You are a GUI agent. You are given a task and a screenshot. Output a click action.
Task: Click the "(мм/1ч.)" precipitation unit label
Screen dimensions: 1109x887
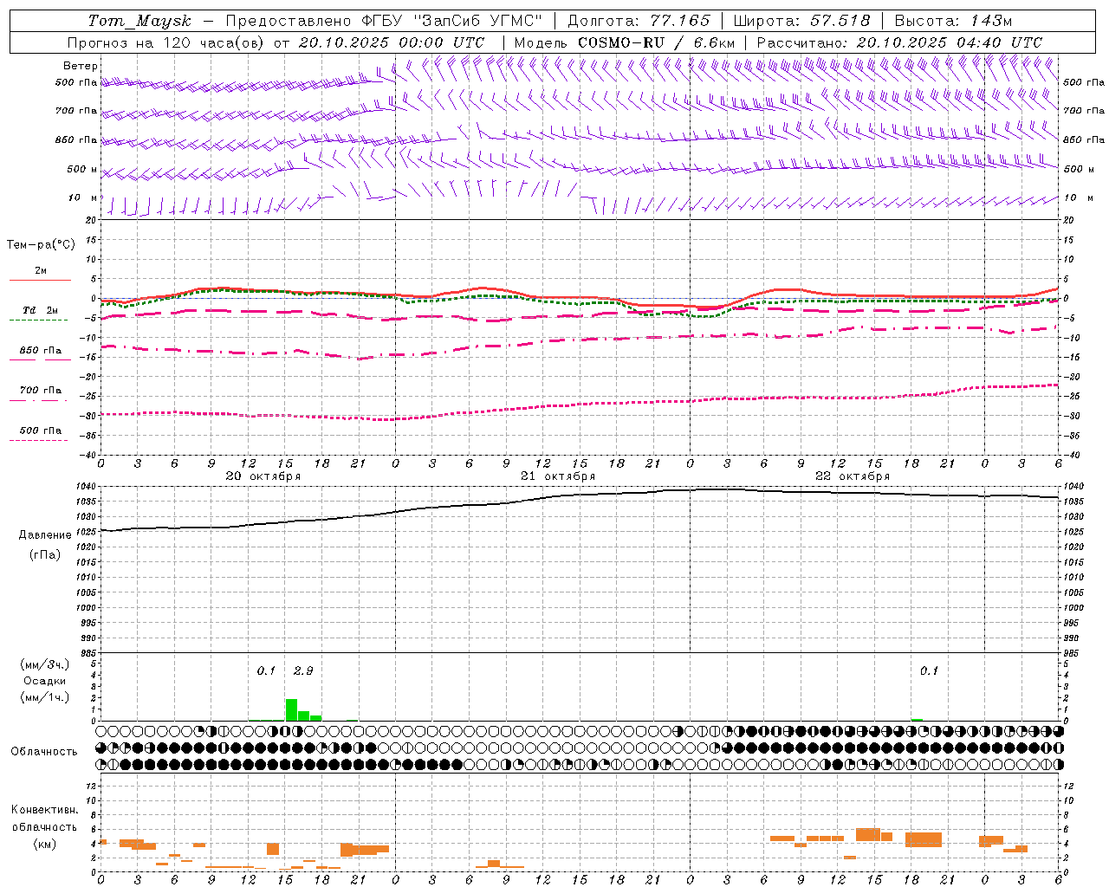tap(45, 697)
